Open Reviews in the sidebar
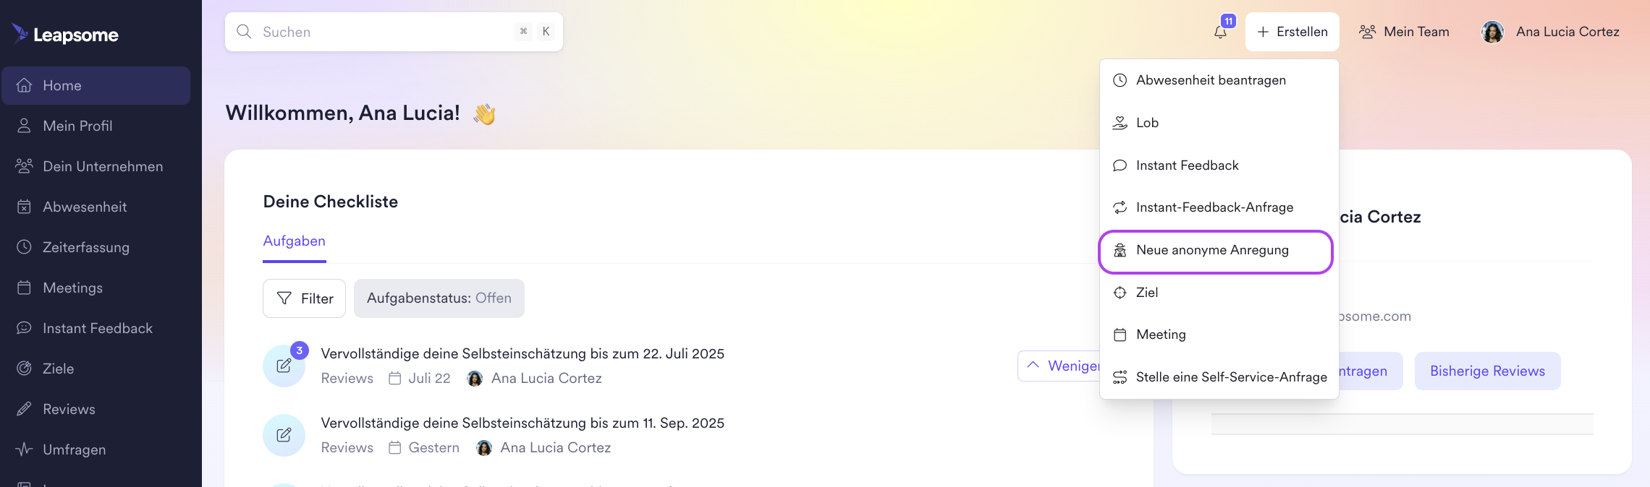This screenshot has width=1650, height=487. click(x=69, y=409)
